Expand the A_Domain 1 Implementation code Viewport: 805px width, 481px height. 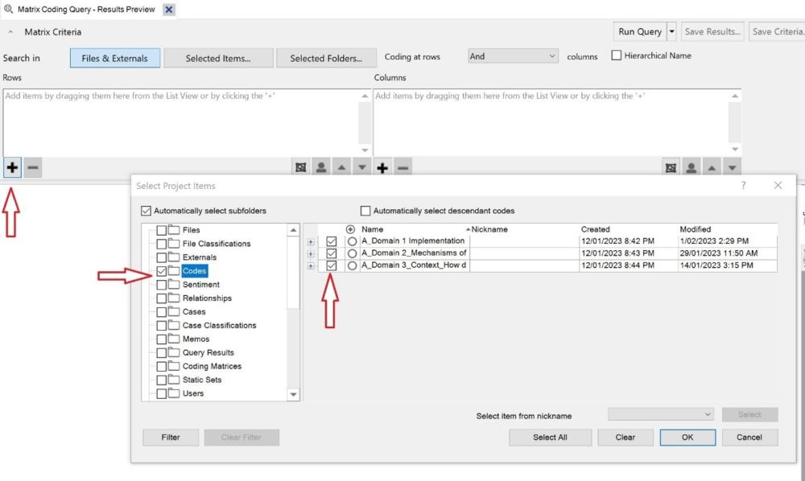pyautogui.click(x=312, y=241)
